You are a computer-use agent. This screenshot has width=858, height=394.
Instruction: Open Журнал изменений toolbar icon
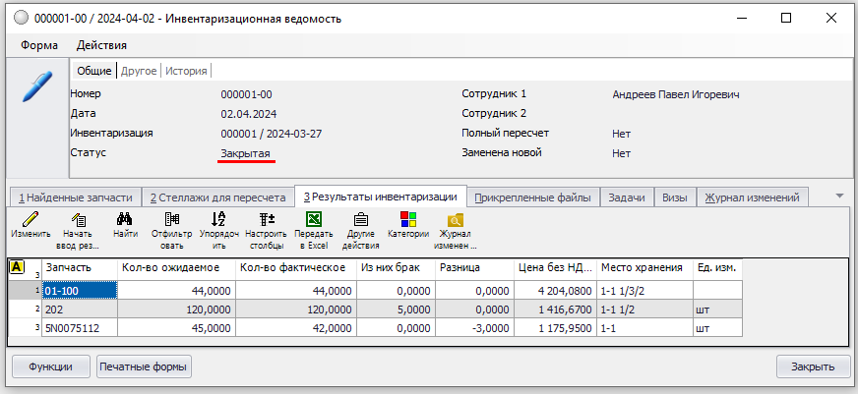click(x=455, y=220)
